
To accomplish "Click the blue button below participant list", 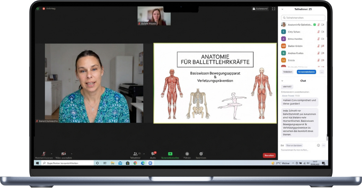I will pos(306,72).
